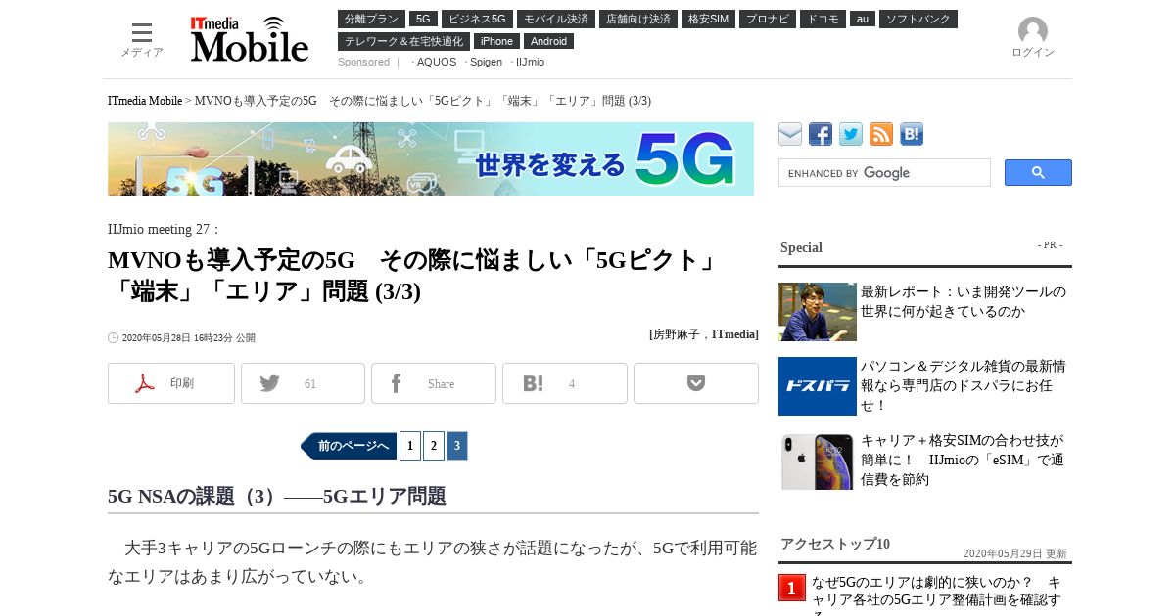Share on Facebook via the sidebar icon

(821, 134)
